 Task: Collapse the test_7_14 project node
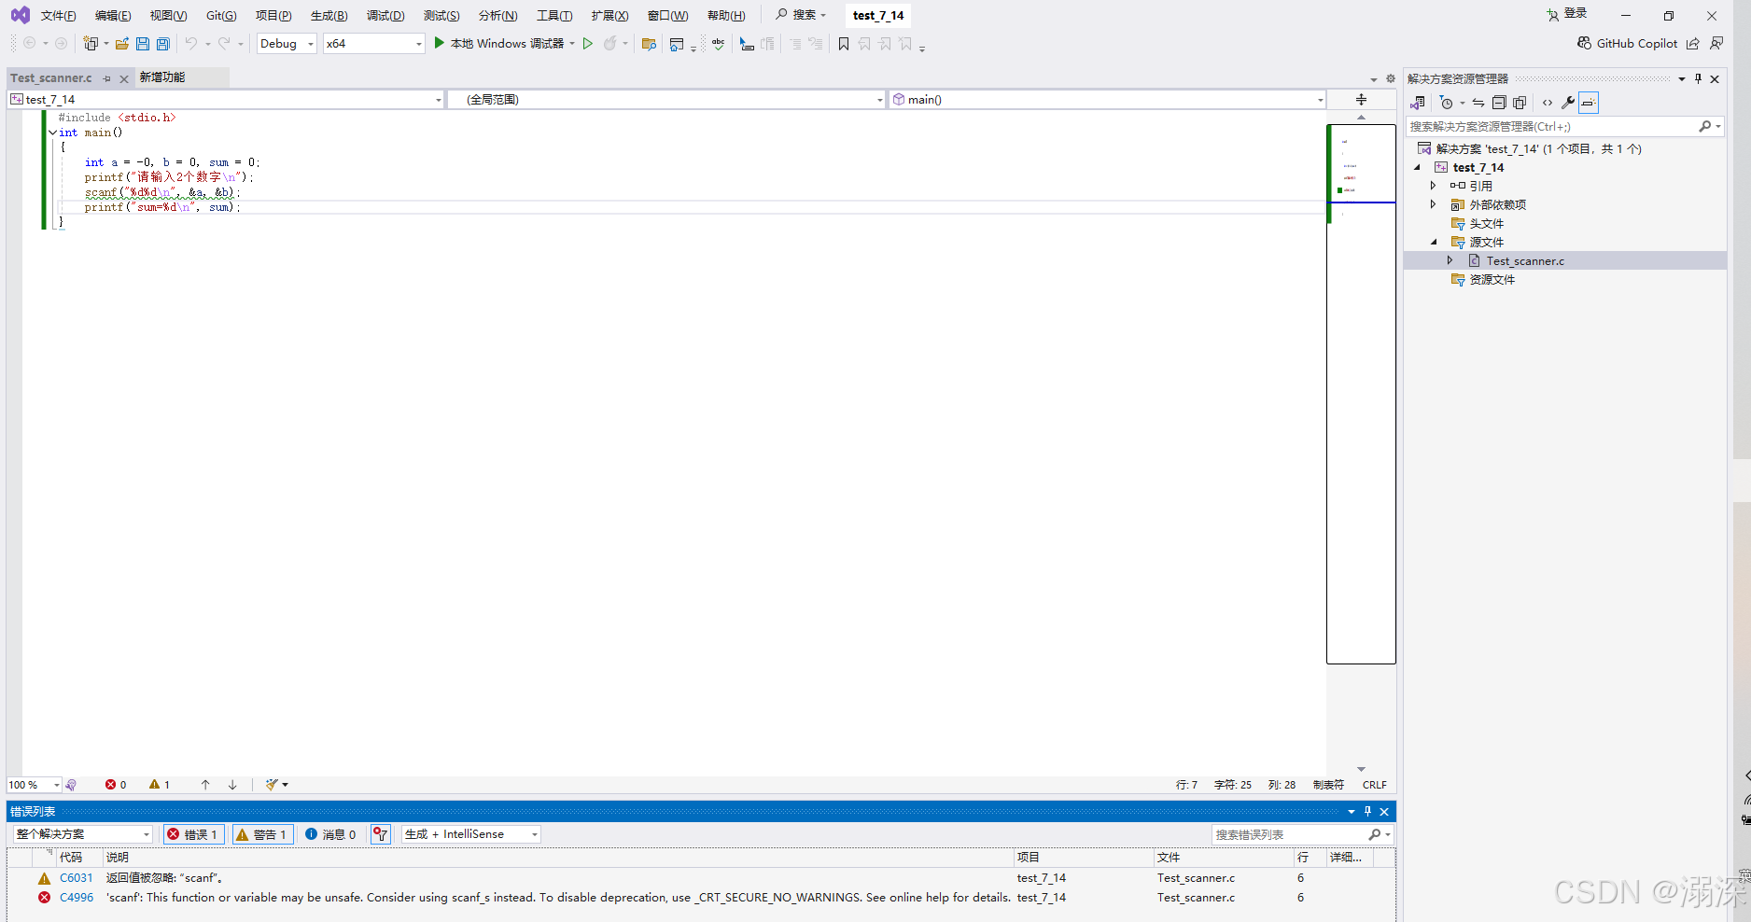point(1418,168)
